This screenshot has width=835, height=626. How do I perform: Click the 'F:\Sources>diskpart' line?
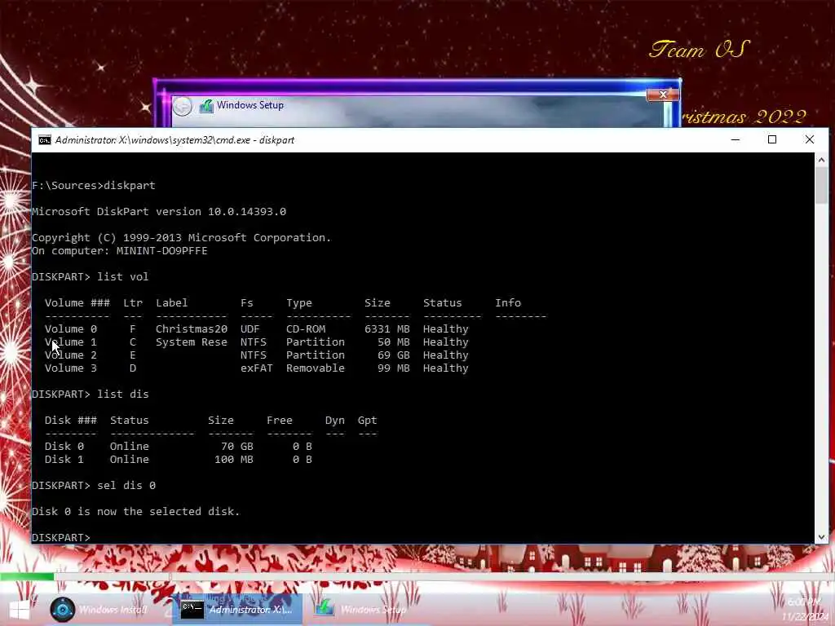click(94, 185)
